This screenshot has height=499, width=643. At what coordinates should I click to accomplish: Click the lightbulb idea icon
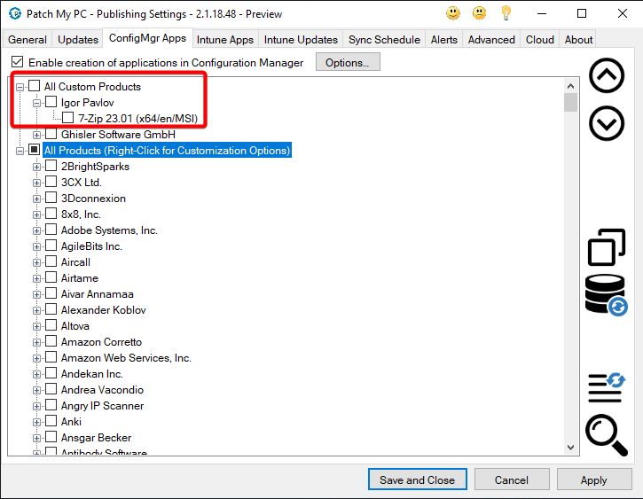pos(506,13)
